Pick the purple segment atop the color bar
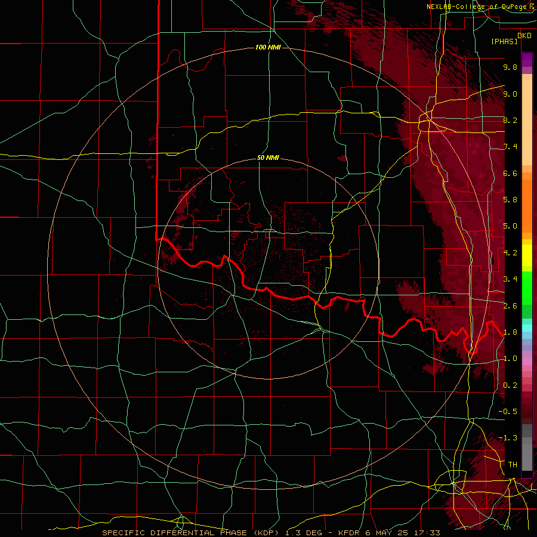This screenshot has height=537, width=537. coord(527,60)
